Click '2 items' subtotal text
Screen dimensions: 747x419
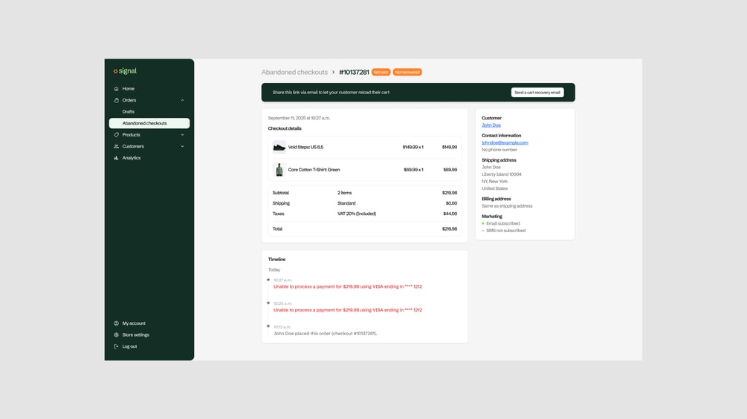(344, 193)
